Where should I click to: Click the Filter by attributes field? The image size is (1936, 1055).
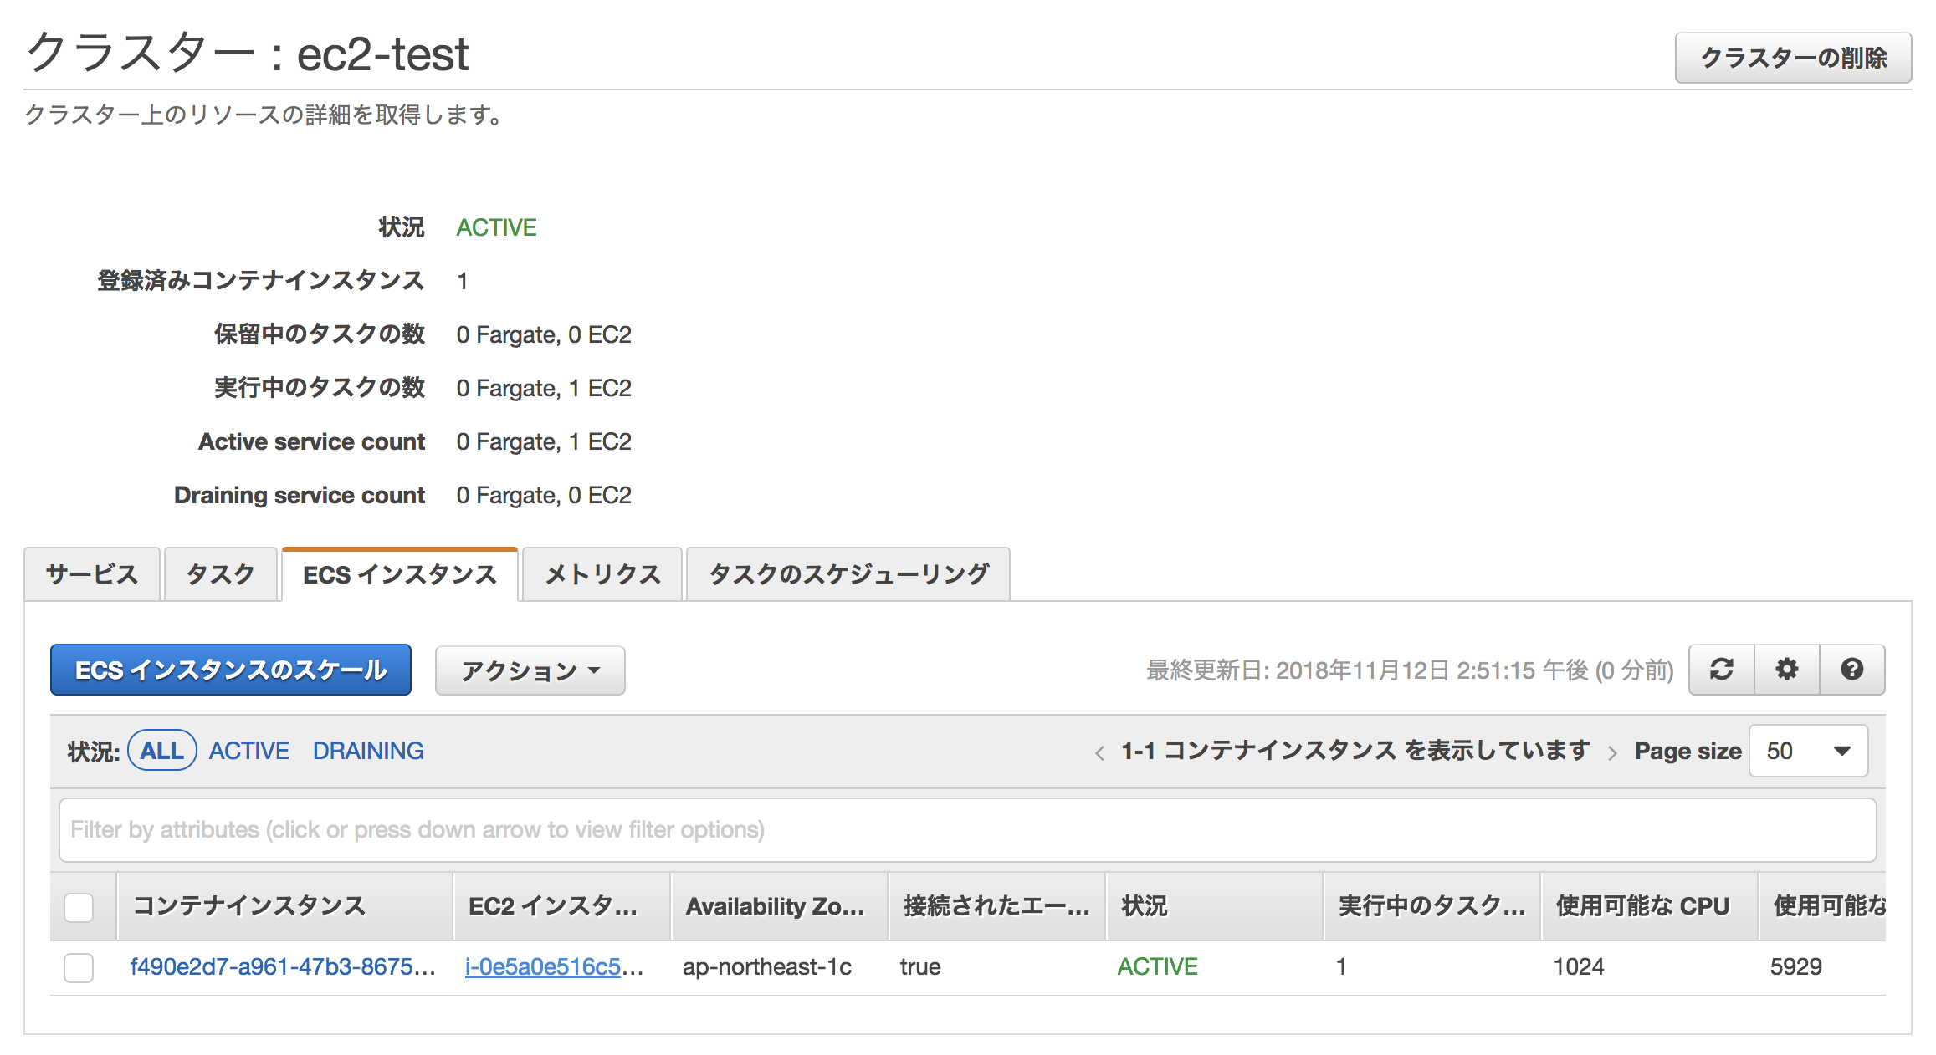(967, 830)
